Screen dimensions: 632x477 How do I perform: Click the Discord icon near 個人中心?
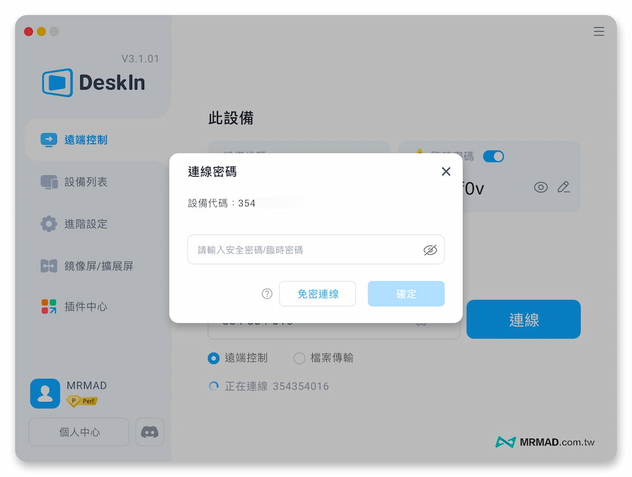(x=149, y=432)
